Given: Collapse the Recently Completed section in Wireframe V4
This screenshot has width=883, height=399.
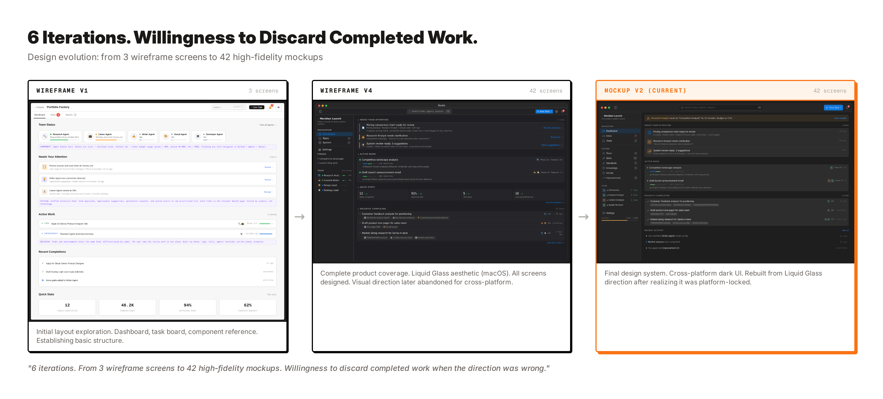Looking at the screenshot, I should [358, 209].
